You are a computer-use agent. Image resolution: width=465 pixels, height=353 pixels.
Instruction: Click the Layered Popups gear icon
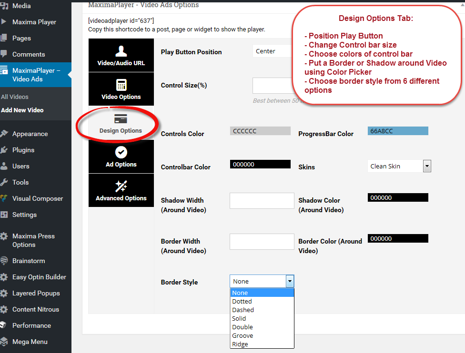4,293
